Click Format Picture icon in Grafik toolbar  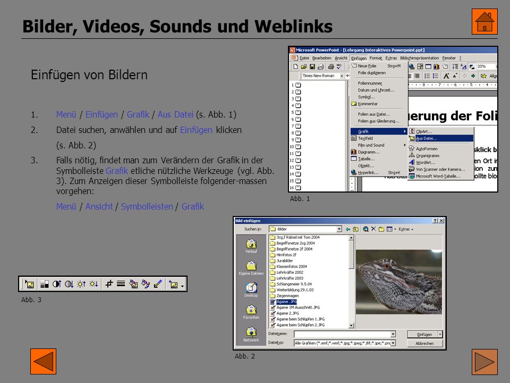click(x=146, y=284)
